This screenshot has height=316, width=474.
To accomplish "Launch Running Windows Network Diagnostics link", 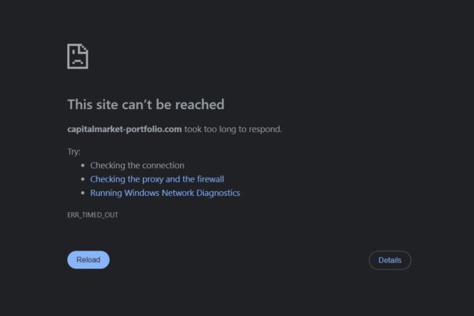I will click(164, 193).
